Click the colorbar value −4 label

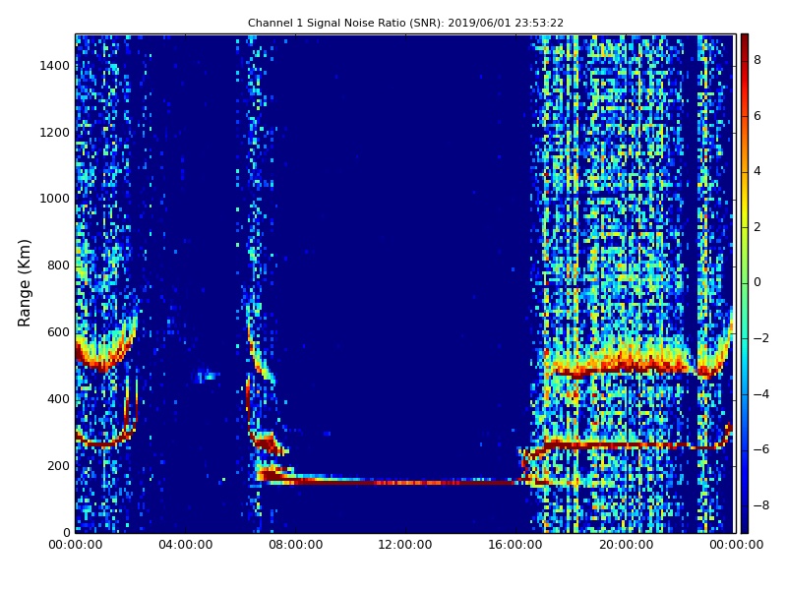coord(761,394)
